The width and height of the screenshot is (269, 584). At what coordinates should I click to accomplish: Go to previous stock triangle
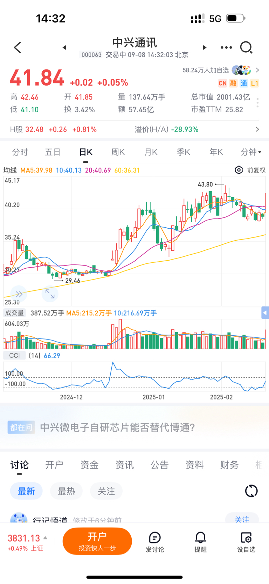64,47
